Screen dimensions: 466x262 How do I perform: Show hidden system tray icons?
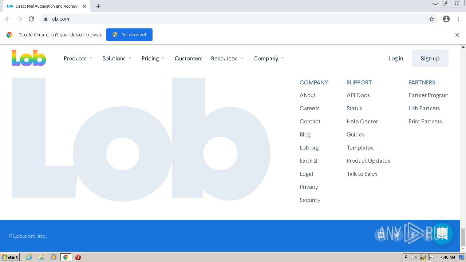coord(406,257)
